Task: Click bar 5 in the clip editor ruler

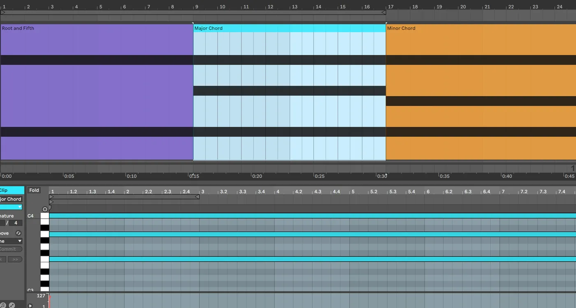Action: click(353, 191)
